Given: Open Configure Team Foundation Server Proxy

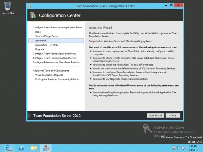Looking at the screenshot, I should coord(54,54).
